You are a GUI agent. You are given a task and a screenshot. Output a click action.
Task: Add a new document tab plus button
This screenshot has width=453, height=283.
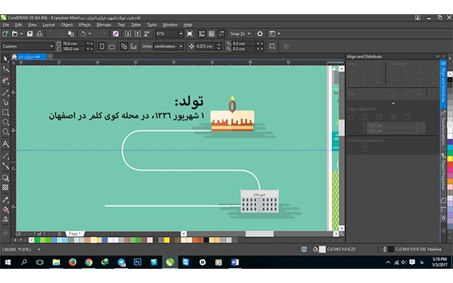(50, 57)
